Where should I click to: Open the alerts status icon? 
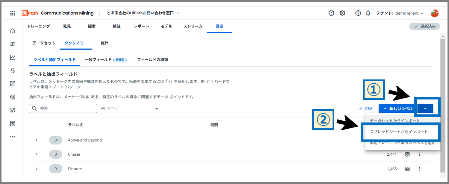[331, 13]
